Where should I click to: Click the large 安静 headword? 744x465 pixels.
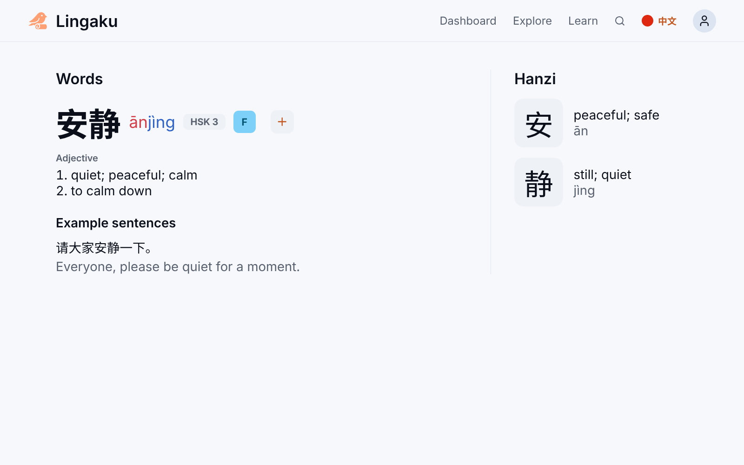click(x=88, y=124)
